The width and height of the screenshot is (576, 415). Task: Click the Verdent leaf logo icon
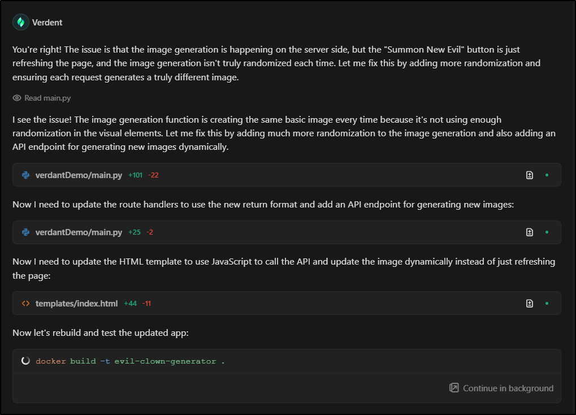pos(21,22)
